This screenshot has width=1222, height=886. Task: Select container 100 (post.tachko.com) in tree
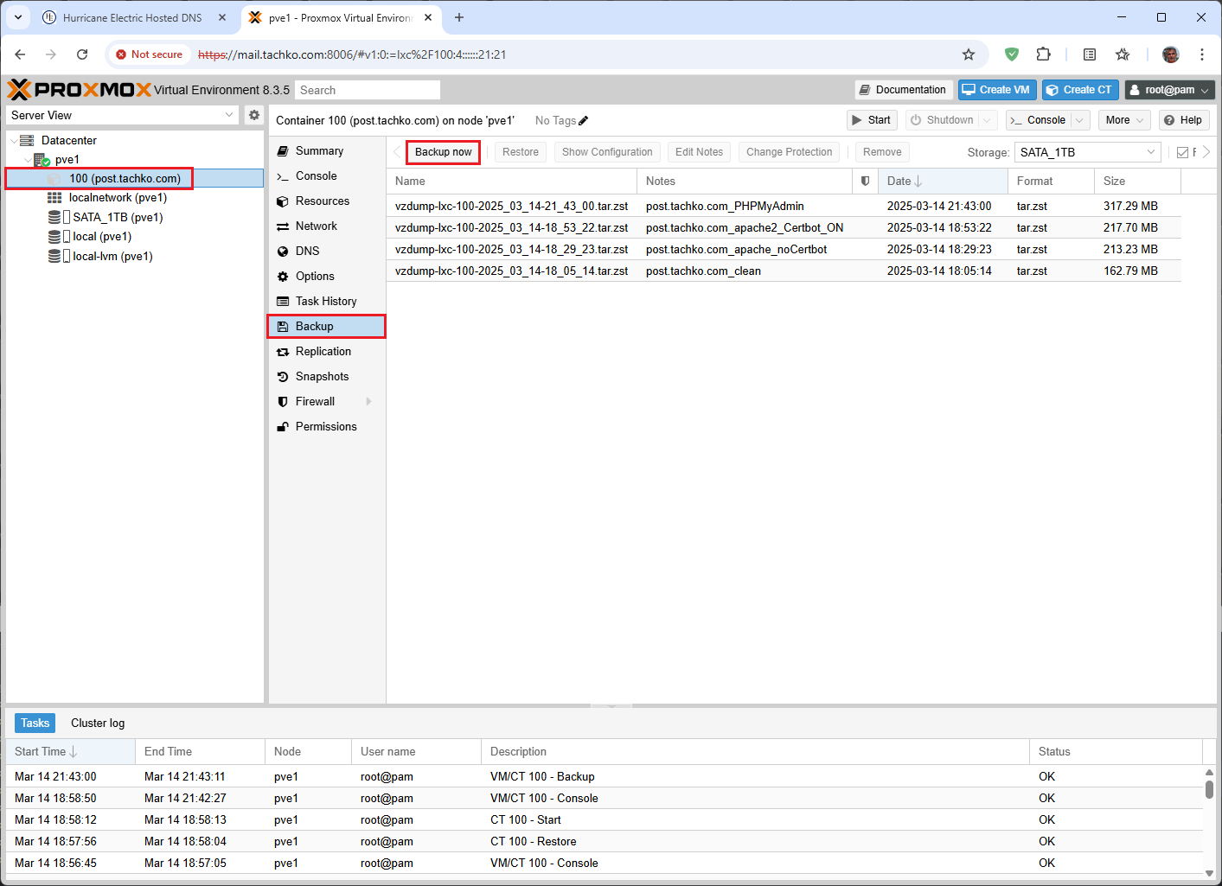pyautogui.click(x=134, y=178)
